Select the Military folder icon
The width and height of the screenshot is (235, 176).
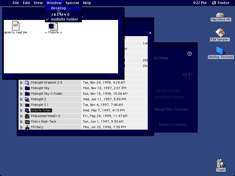pyautogui.click(x=27, y=127)
